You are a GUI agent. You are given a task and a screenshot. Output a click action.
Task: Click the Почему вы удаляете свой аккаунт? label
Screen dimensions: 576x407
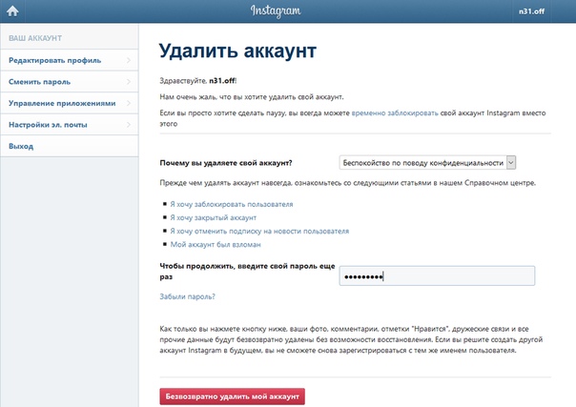click(226, 163)
